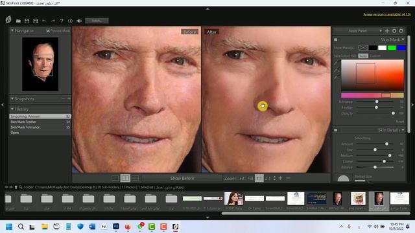This screenshot has height=233, width=415.
Task: Click the plug-in connector icon in toolbar
Action: (79, 21)
